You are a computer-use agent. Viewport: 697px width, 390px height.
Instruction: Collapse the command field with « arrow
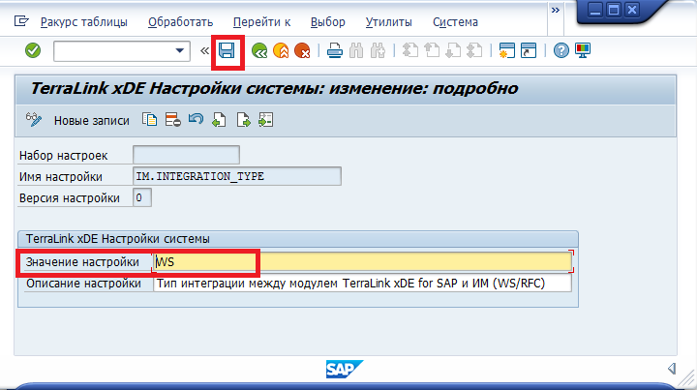pyautogui.click(x=204, y=50)
